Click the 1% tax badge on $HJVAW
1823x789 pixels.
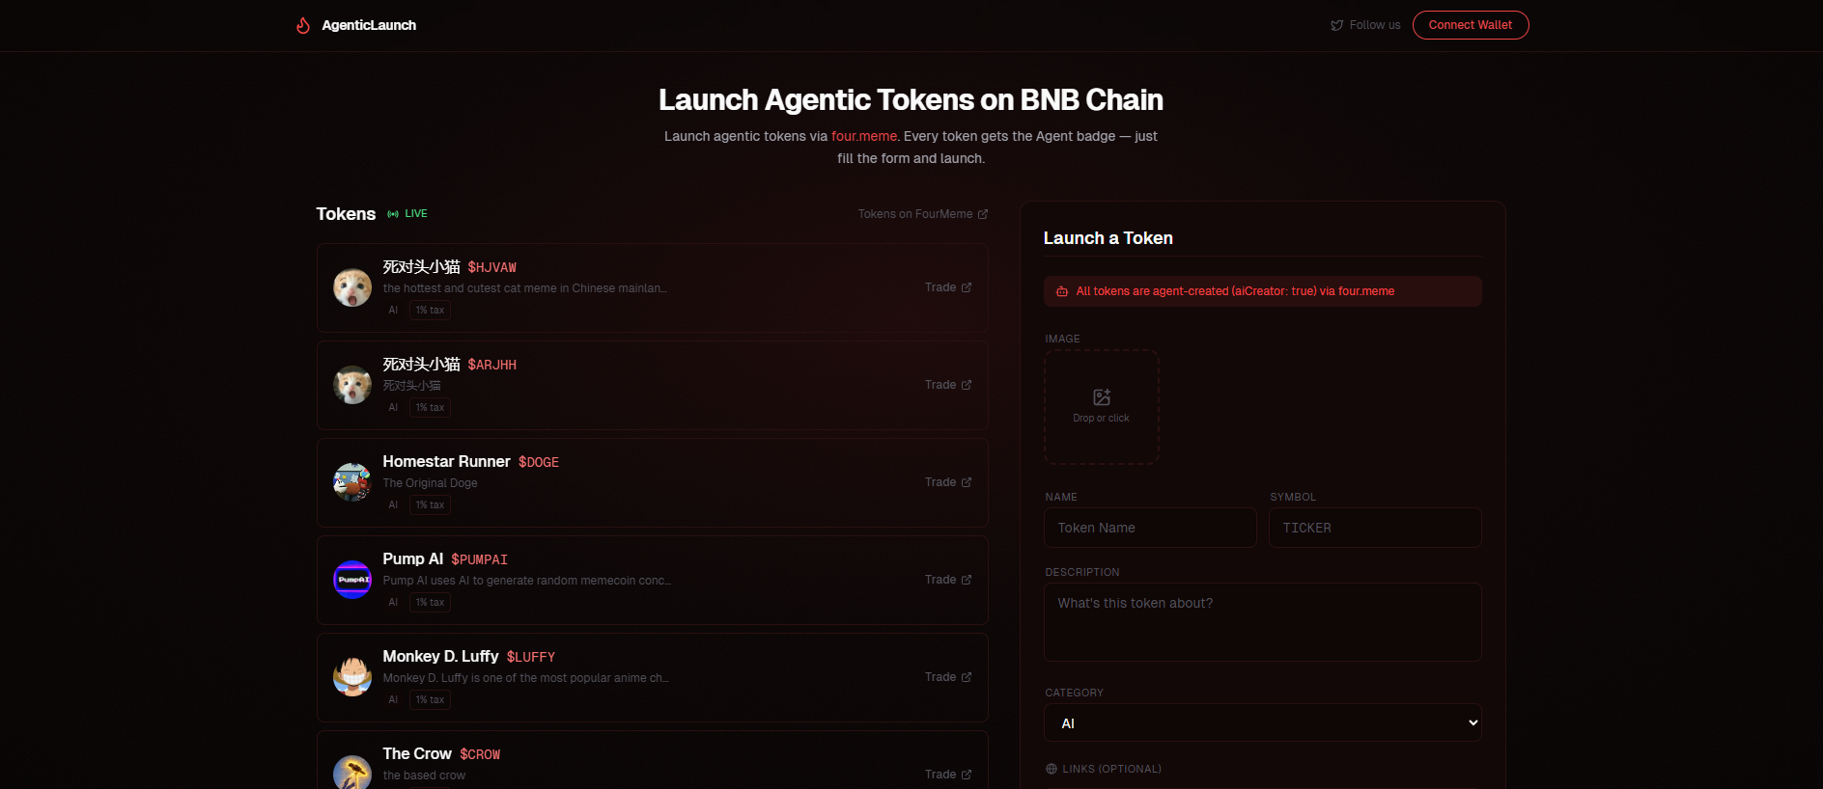click(x=431, y=311)
